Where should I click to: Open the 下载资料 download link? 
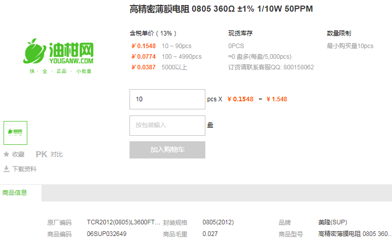pos(24,169)
